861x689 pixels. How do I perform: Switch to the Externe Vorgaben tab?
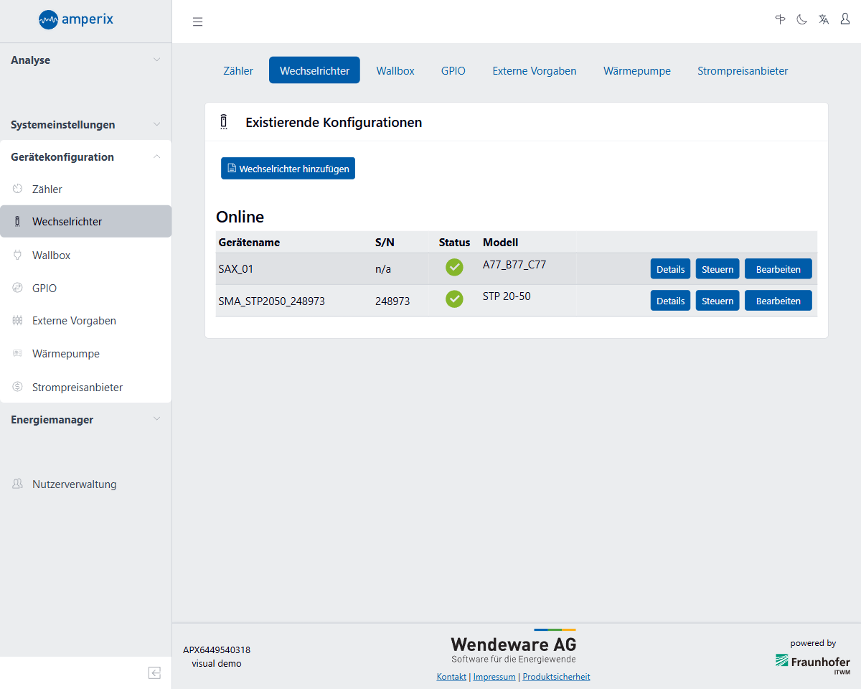534,71
